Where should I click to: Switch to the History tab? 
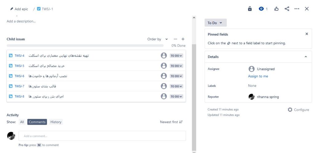[x=56, y=122]
